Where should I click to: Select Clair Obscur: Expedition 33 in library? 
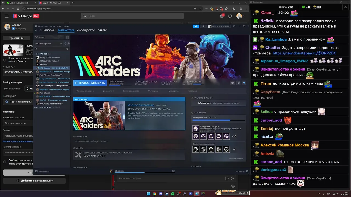pyautogui.click(x=51, y=75)
